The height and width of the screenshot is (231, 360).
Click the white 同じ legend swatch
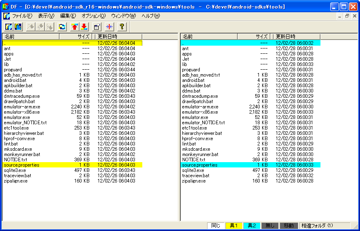click(216, 226)
